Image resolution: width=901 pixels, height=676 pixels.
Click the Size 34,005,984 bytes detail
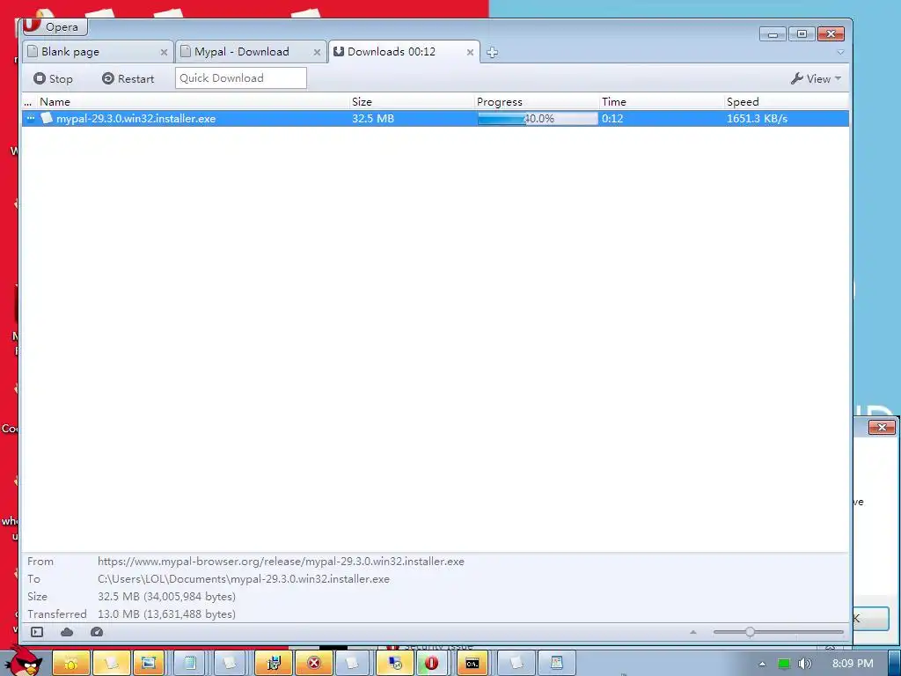tap(166, 596)
